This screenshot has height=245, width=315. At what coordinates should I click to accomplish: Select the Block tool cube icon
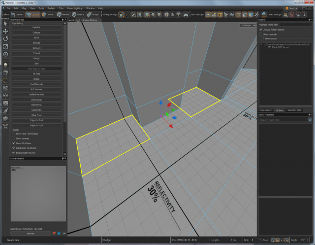[5, 73]
